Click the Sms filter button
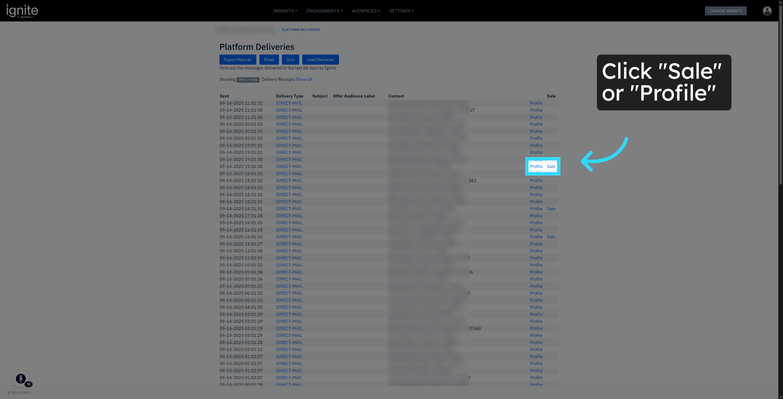 pyautogui.click(x=290, y=59)
